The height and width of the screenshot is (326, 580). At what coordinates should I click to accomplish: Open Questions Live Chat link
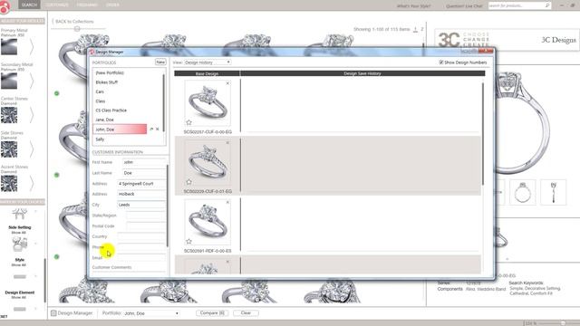(464, 6)
